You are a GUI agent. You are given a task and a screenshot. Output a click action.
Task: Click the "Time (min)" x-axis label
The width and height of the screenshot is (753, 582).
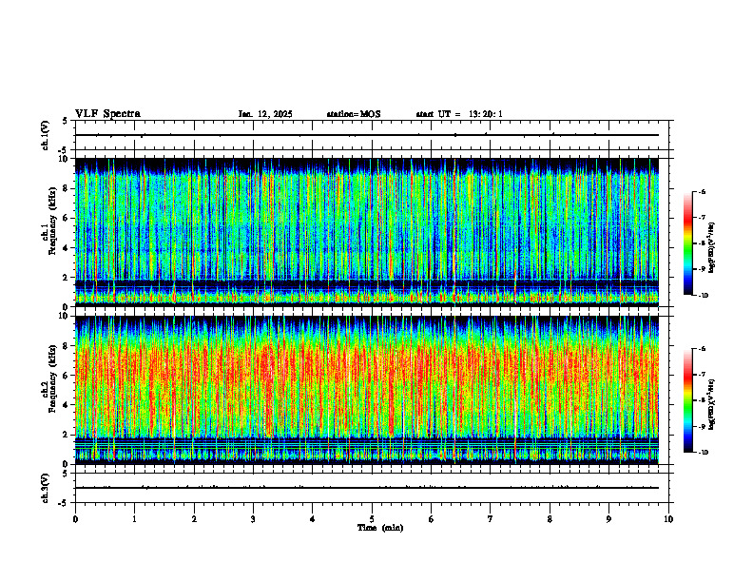(380, 528)
